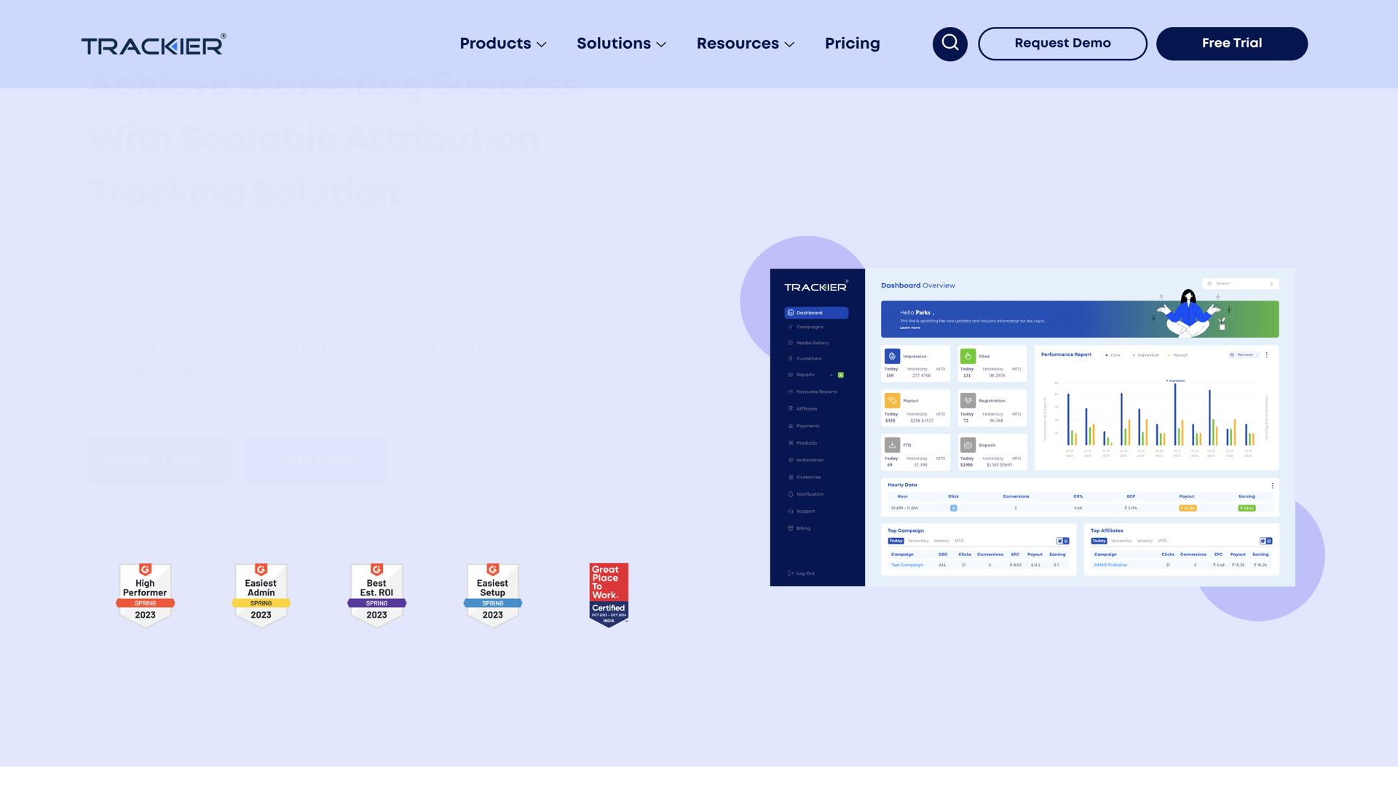Click the G2 Easiest Admin badge
Screen dimensions: 1398x786
[261, 595]
